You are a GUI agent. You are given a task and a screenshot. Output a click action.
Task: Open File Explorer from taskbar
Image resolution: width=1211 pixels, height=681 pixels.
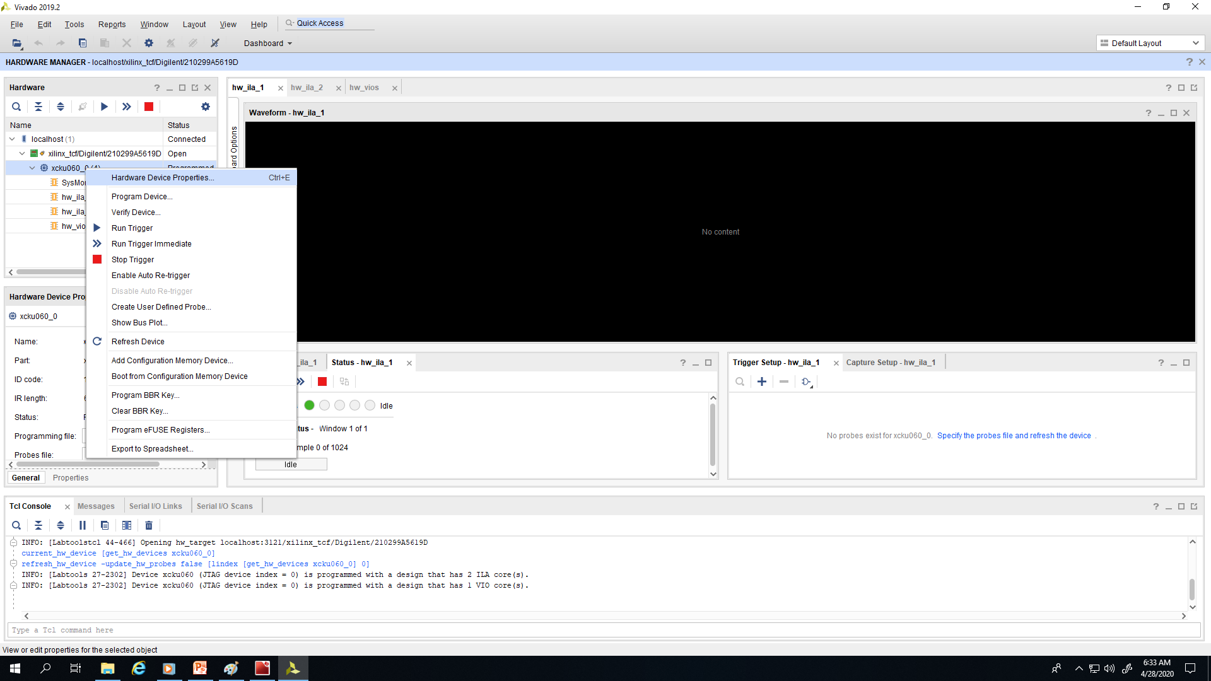[107, 668]
